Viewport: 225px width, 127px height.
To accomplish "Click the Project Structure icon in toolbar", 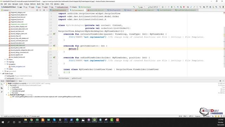I will (x=204, y=7).
